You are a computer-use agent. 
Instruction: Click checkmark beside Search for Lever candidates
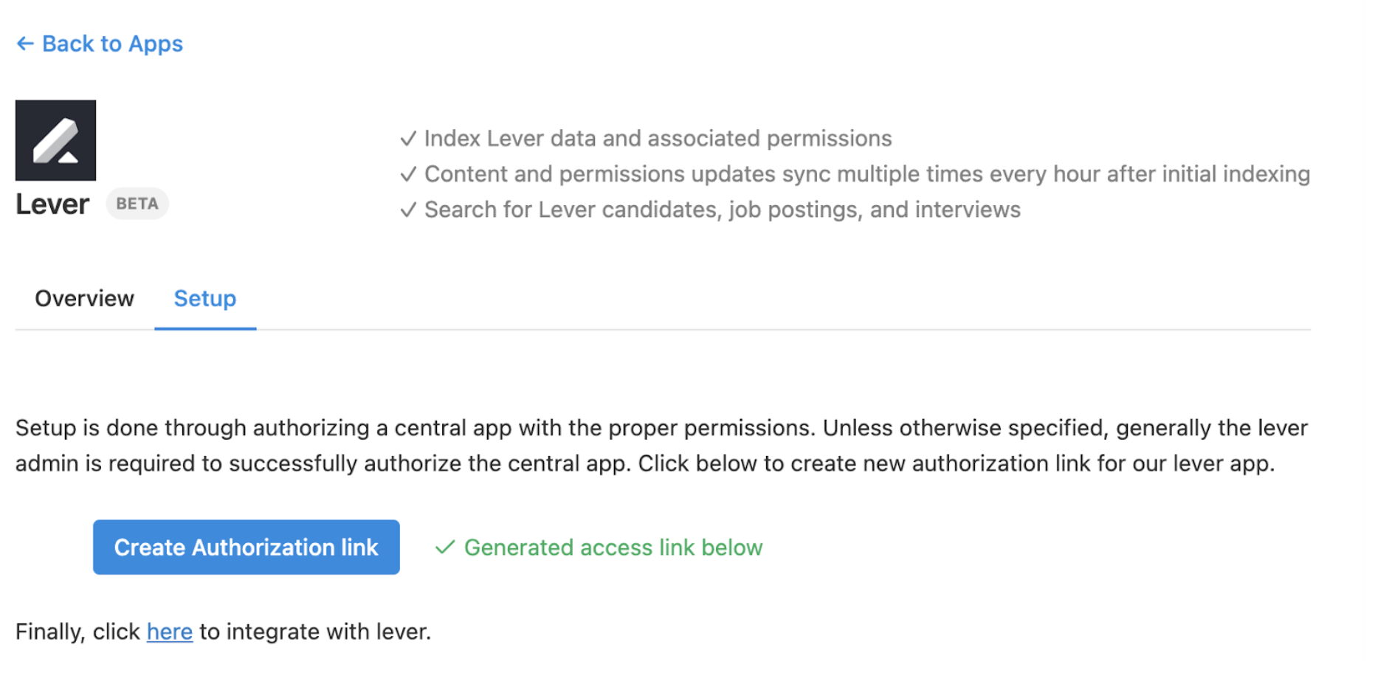click(x=408, y=210)
